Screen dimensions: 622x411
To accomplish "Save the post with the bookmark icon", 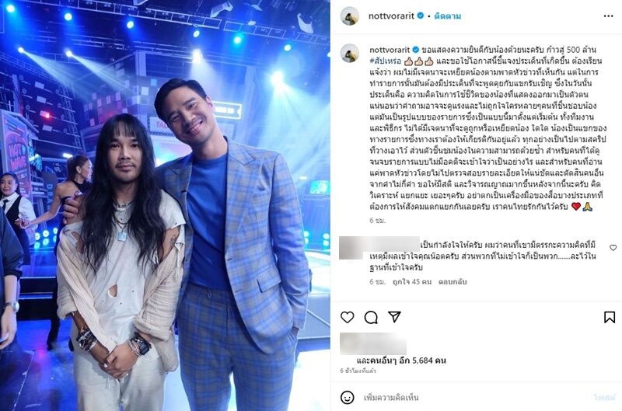I will 610,317.
